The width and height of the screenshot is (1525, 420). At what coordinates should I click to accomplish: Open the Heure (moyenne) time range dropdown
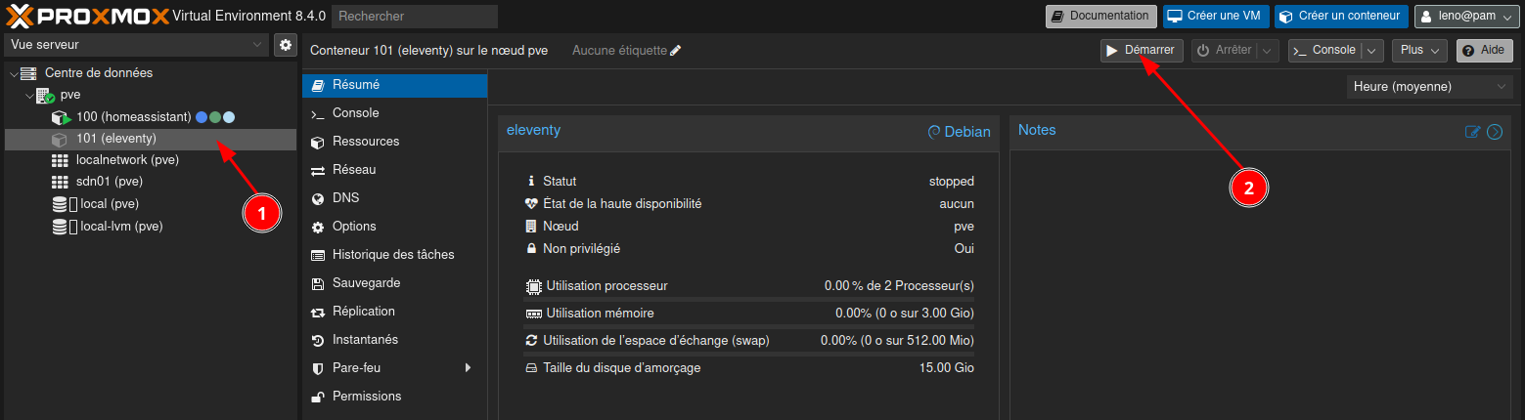point(1429,87)
